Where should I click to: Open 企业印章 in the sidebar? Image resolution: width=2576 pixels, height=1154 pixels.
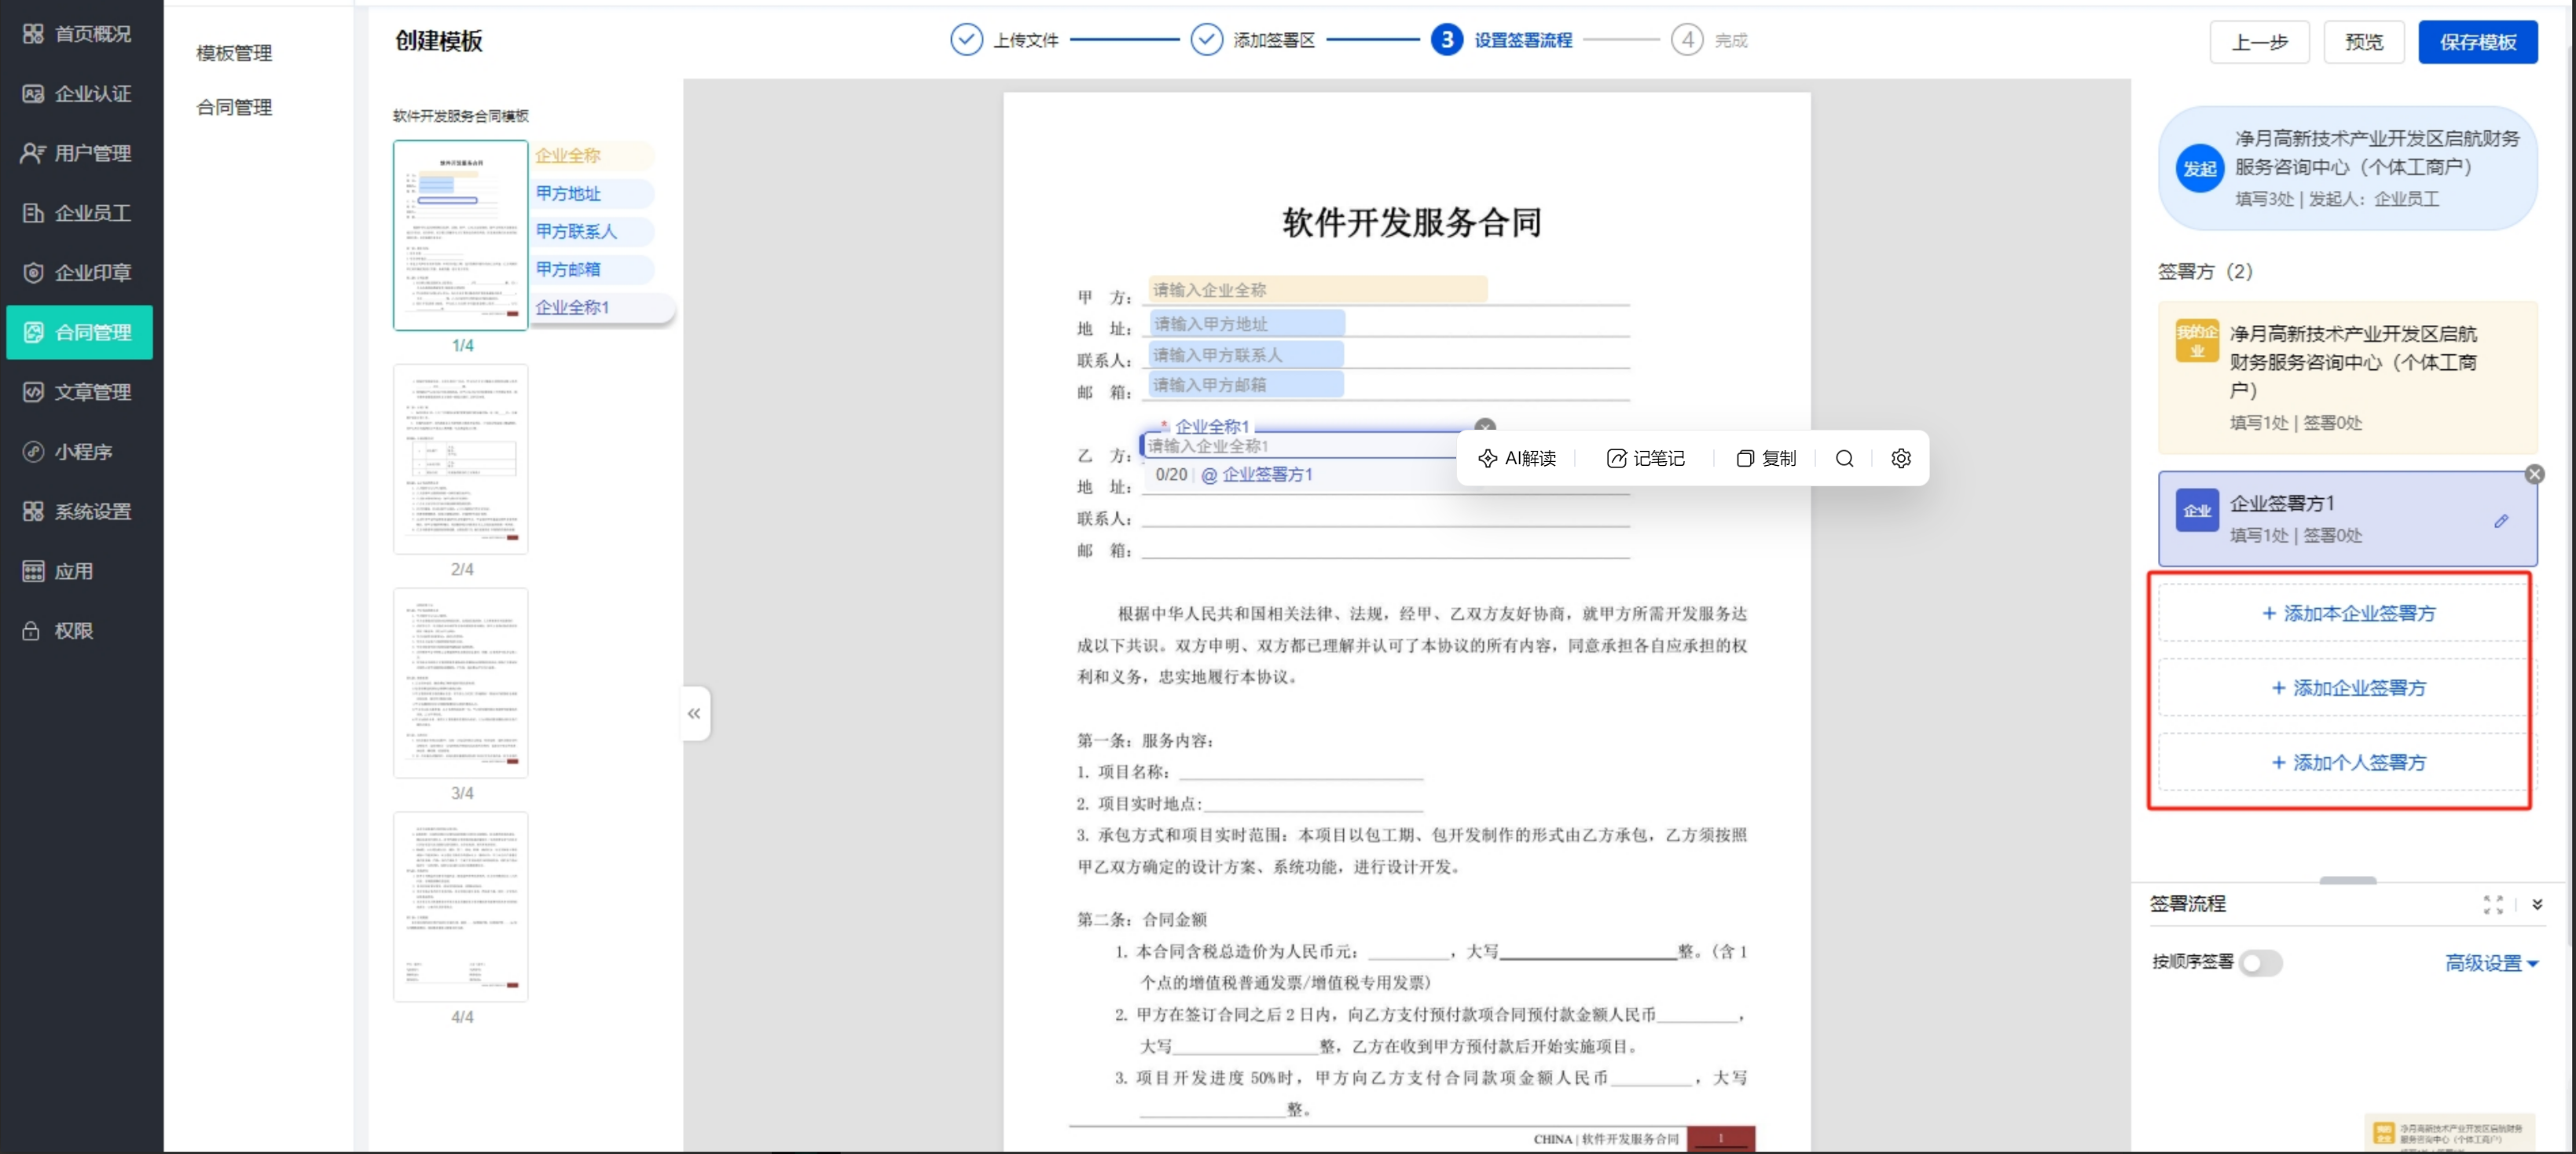pyautogui.click(x=78, y=273)
